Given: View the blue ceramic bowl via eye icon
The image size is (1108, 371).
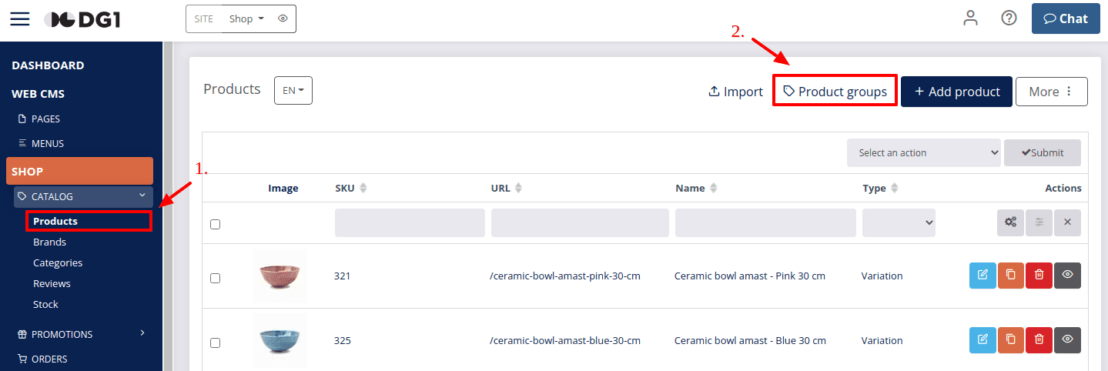Looking at the screenshot, I should click(x=1067, y=339).
